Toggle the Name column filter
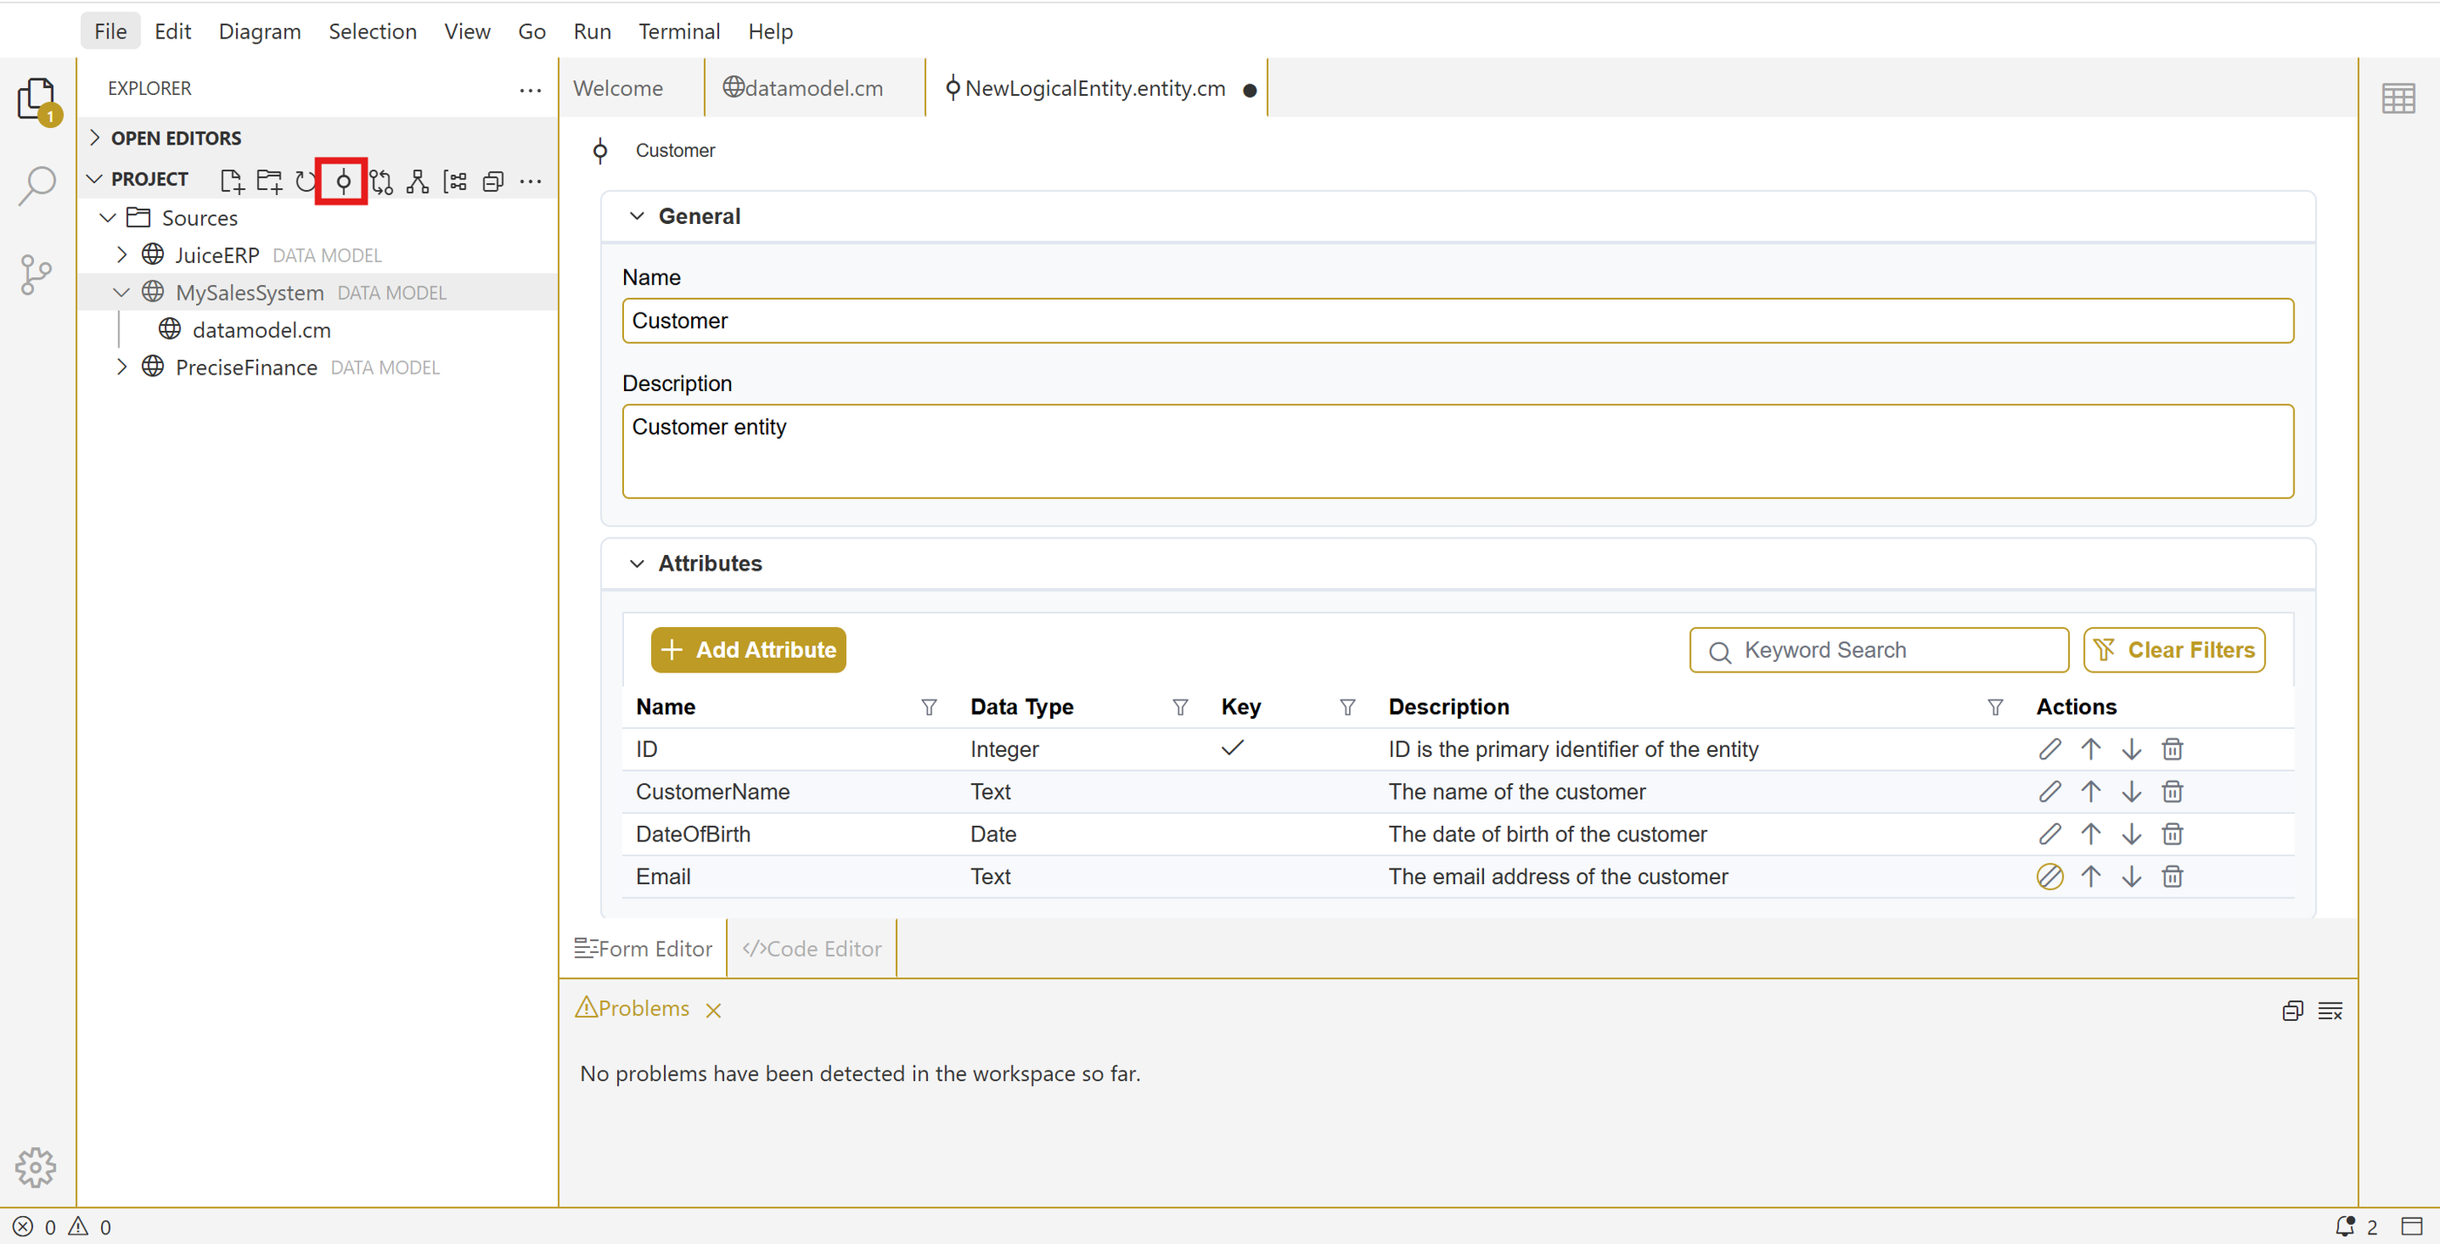The image size is (2440, 1244). pos(928,707)
